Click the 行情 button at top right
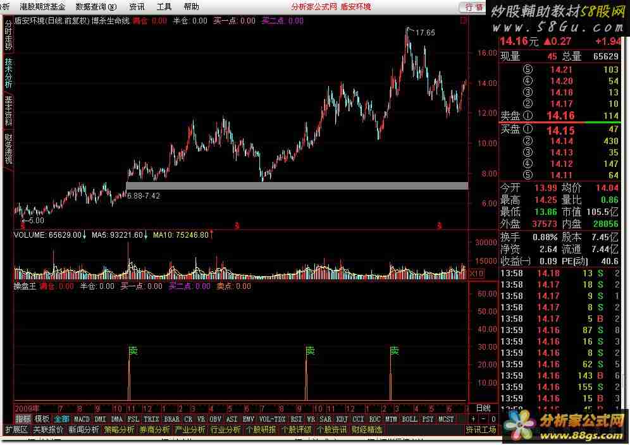 pos(474,7)
